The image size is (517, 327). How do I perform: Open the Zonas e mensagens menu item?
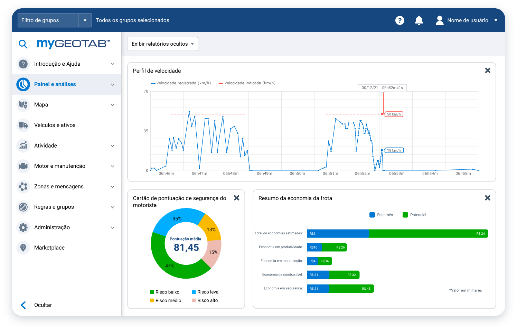(59, 187)
